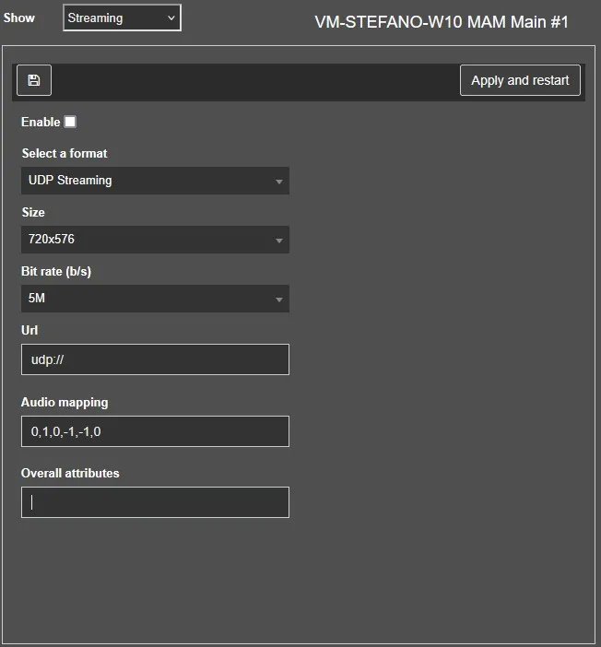Click the 720x576 size value

pyautogui.click(x=52, y=240)
